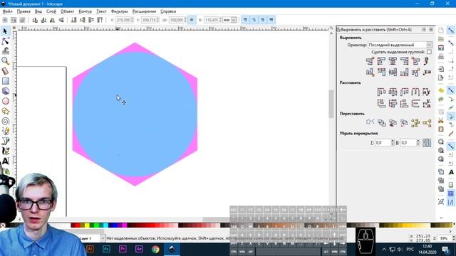Click the Raise to top icon
456x256 pixels.
(x=100, y=20)
